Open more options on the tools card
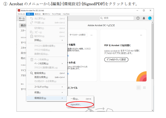Viewport: 166px width, 118px height. tap(91, 35)
